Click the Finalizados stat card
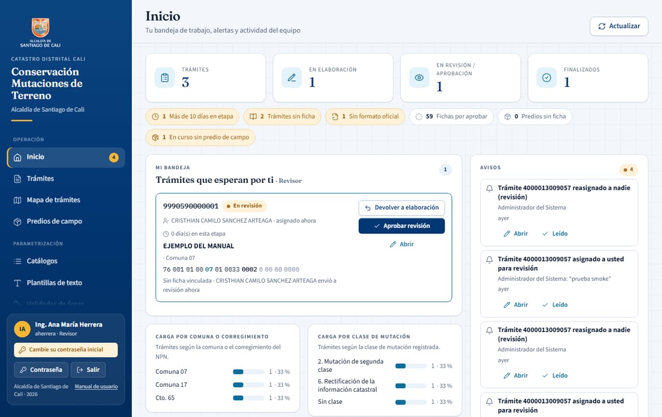This screenshot has width=662, height=417. [588, 78]
